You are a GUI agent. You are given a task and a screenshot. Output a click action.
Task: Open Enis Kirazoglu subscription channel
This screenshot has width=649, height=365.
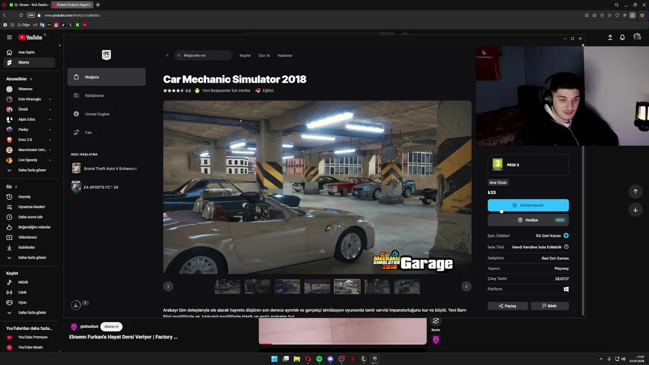click(x=29, y=99)
